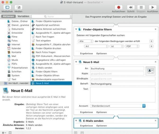
Task: Start recording with Aufzeichnen
Action: (x=118, y=7)
